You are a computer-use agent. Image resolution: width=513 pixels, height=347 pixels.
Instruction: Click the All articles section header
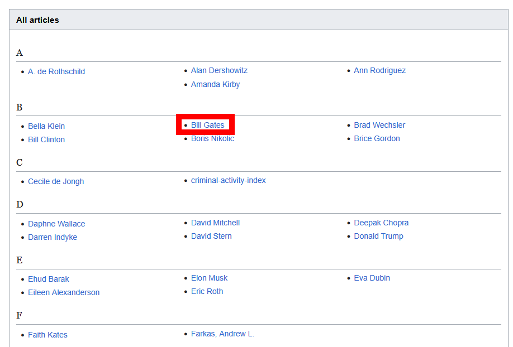tap(37, 20)
